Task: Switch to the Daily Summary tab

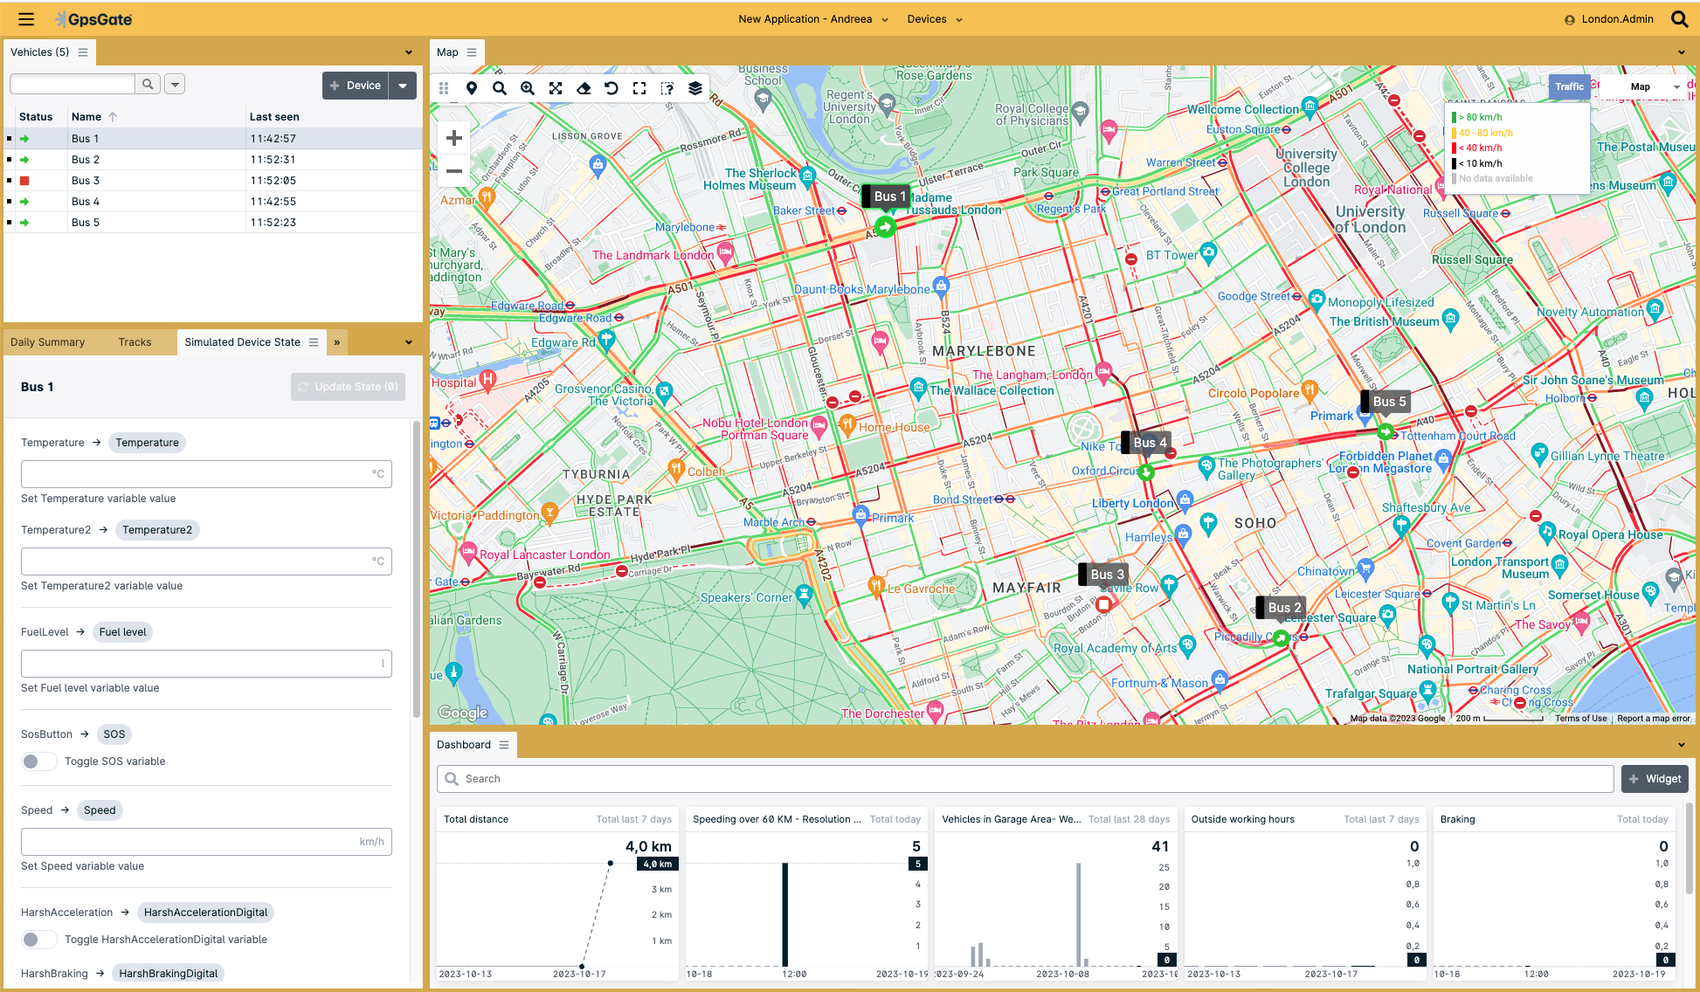Action: tap(48, 342)
